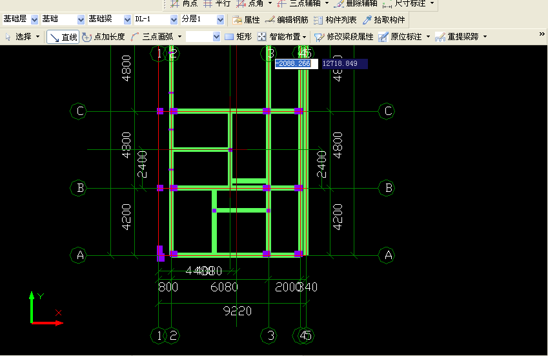Click the 拾取构件 pick component tool

click(x=384, y=20)
